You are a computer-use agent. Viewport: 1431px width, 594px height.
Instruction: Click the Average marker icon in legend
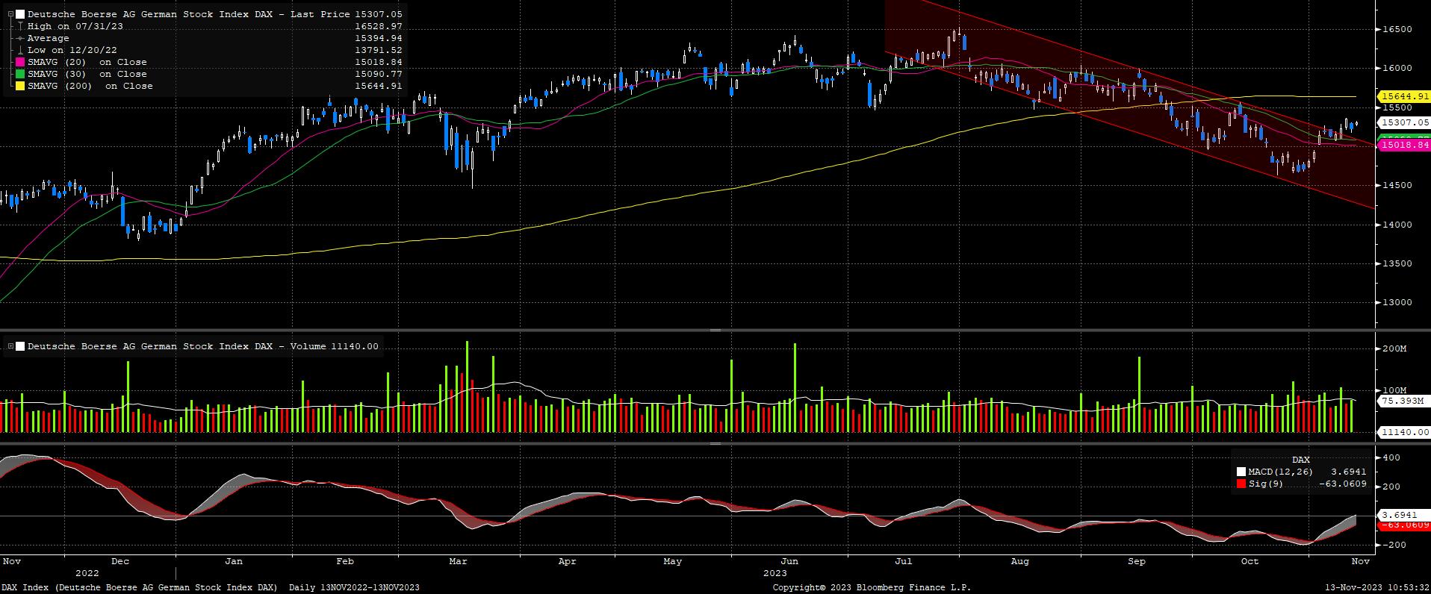click(x=20, y=38)
